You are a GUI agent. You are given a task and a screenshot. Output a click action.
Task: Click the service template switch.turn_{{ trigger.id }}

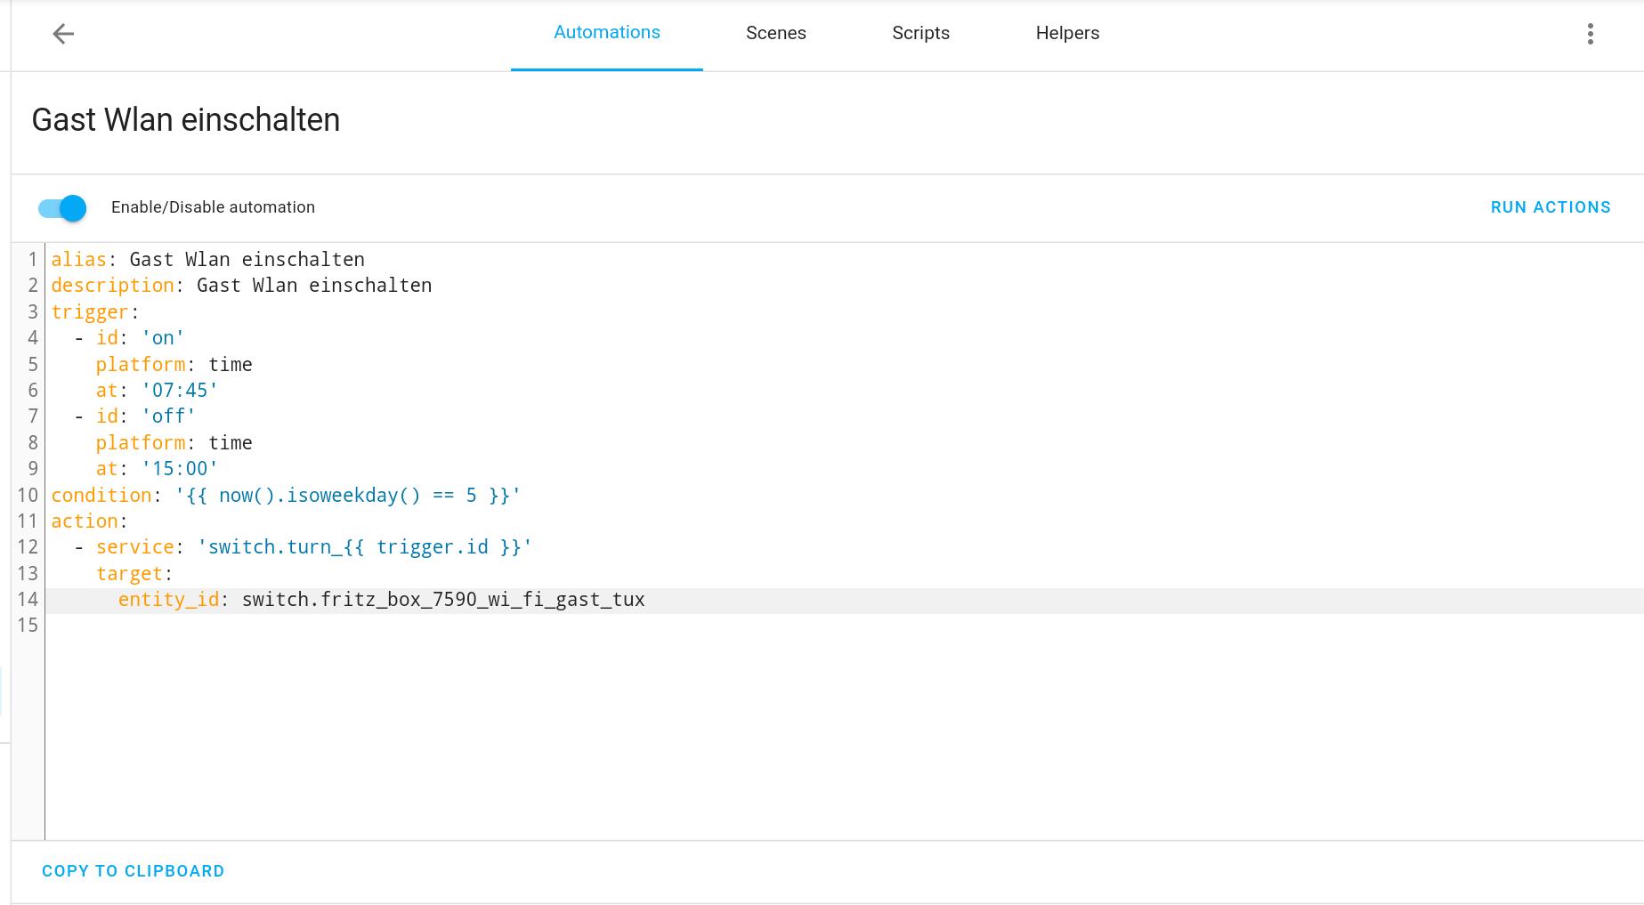[365, 546]
